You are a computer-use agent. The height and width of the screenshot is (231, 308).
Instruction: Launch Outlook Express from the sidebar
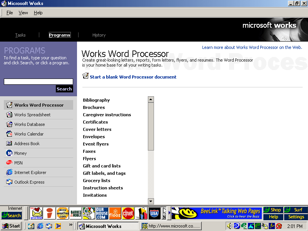point(29,182)
